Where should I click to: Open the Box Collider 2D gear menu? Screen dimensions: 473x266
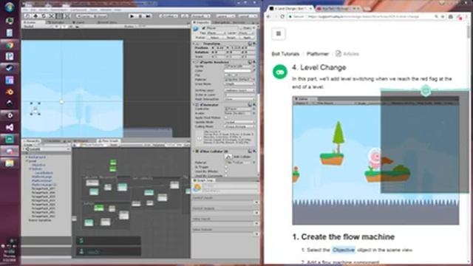[x=254, y=151]
